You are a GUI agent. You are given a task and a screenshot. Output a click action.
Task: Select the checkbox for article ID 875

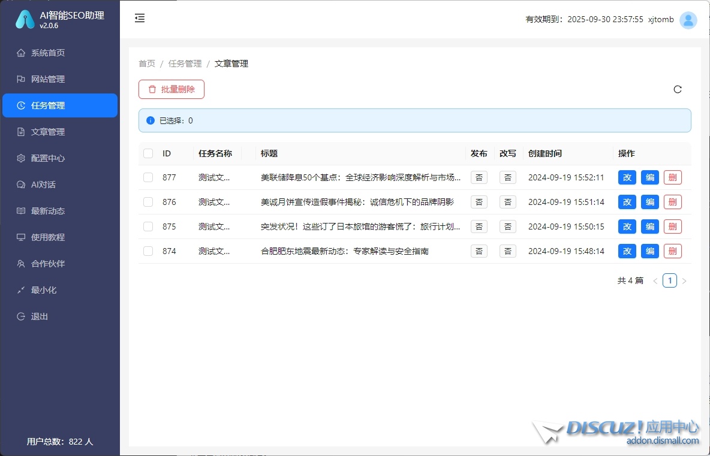[148, 227]
